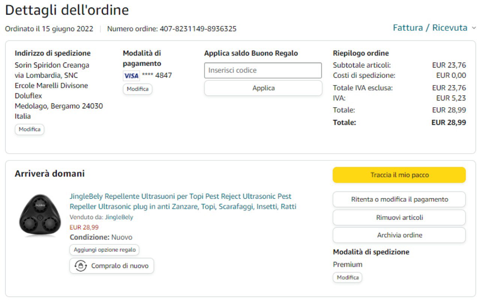The image size is (480, 301).
Task: Focus the Inserisci codice gift card field
Action: tap(263, 70)
